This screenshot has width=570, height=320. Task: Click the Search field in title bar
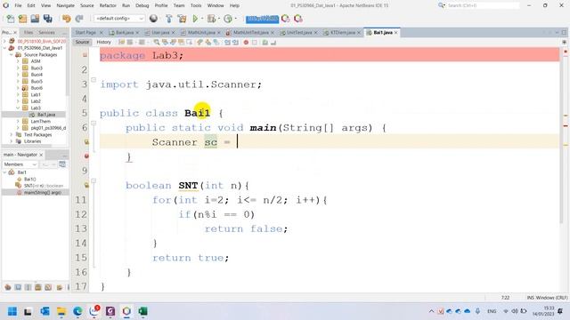click(483, 5)
